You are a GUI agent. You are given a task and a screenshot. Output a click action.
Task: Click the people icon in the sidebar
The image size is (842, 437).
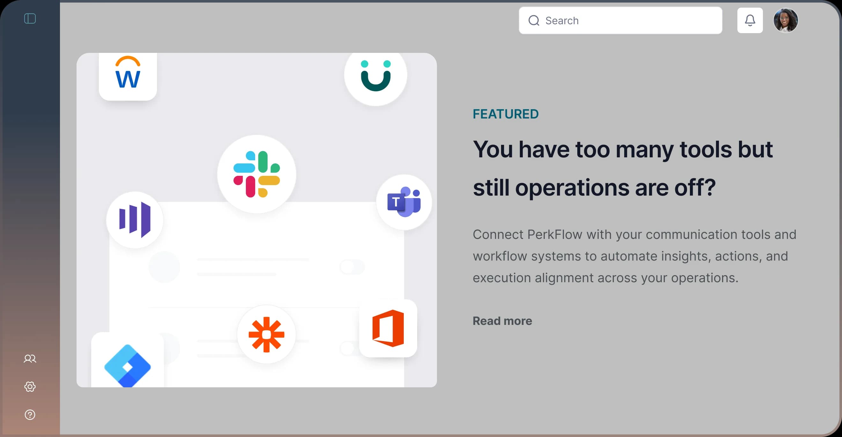click(30, 358)
